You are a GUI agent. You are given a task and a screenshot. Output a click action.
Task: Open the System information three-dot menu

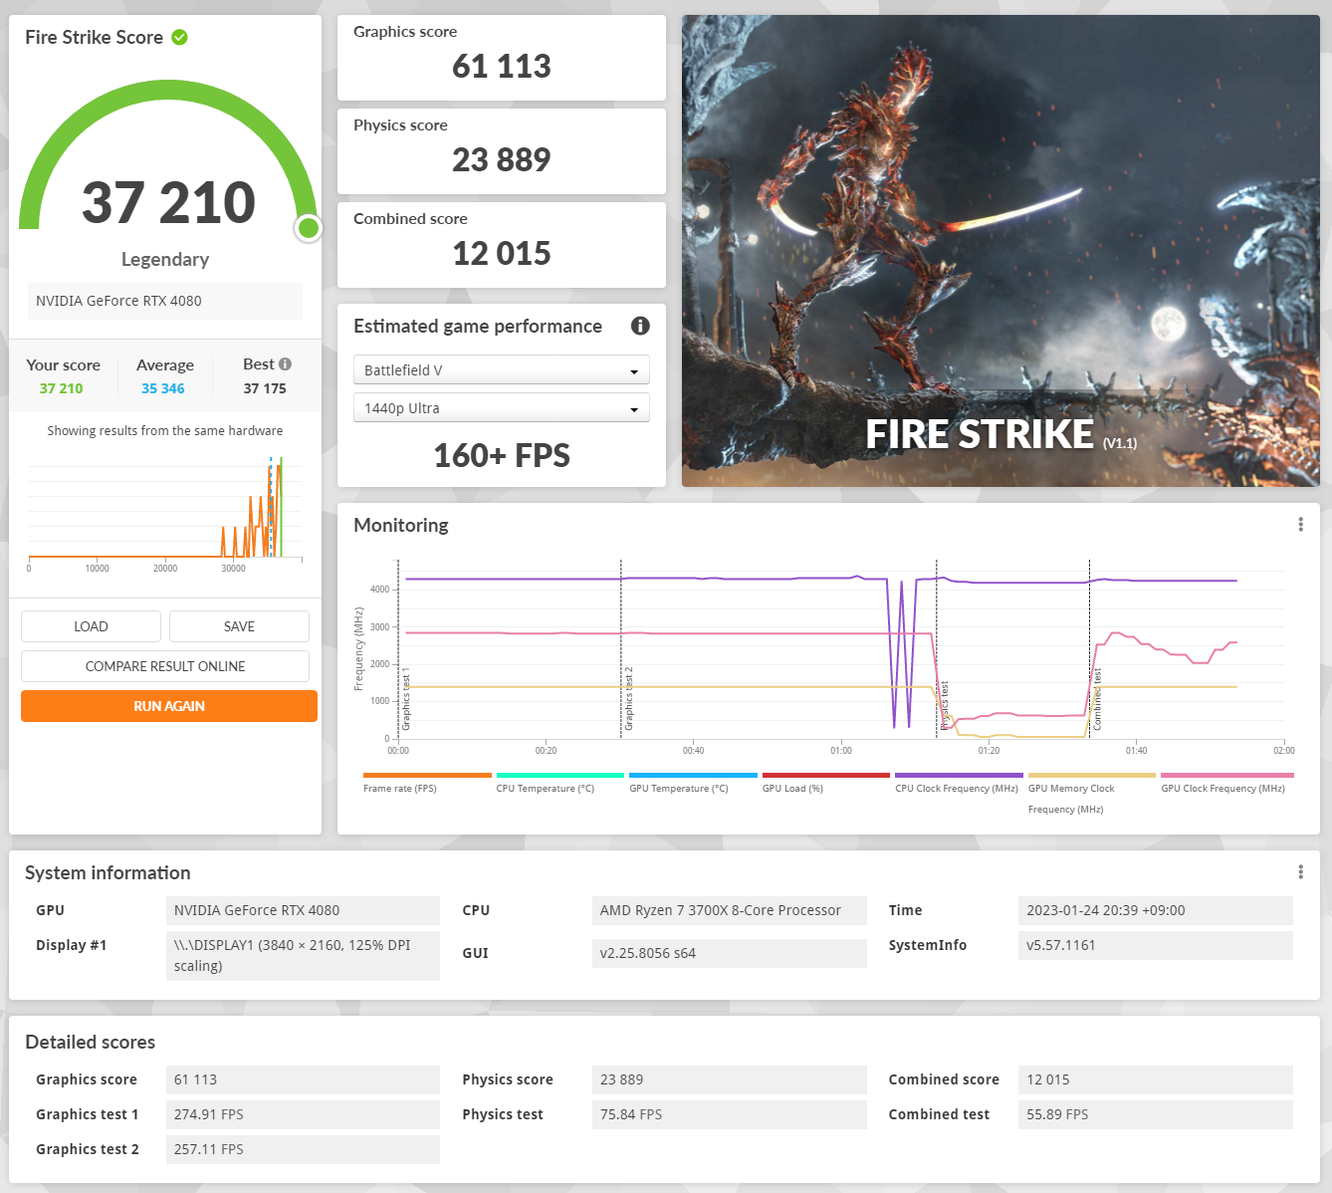pyautogui.click(x=1300, y=872)
